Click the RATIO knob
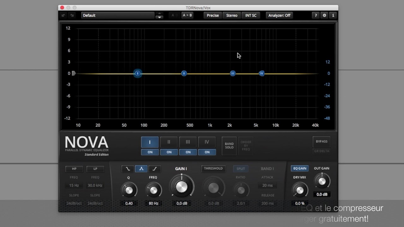The width and height of the screenshot is (404, 227). click(241, 190)
